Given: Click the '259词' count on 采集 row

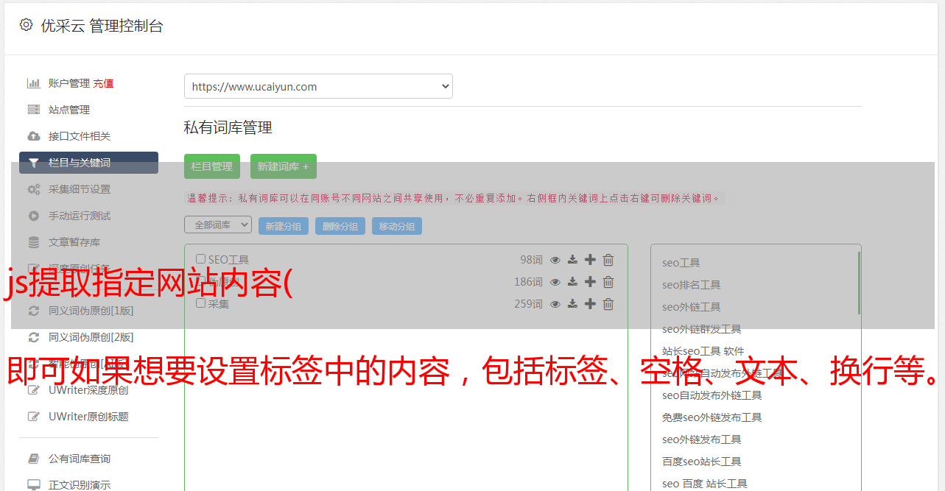Looking at the screenshot, I should coord(528,304).
